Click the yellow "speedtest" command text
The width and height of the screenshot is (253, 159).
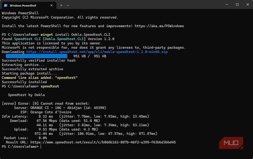pos(50,86)
